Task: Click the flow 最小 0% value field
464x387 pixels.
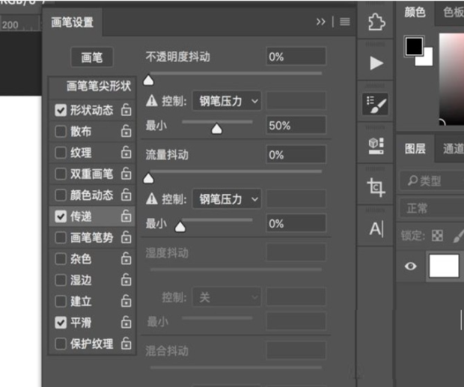Action: pos(296,223)
